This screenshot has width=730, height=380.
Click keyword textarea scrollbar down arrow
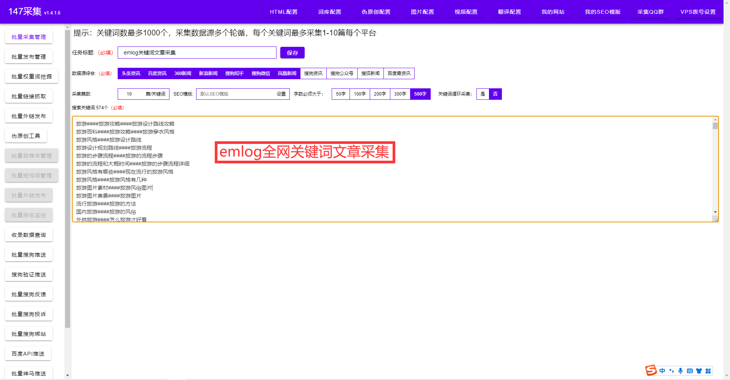click(715, 212)
